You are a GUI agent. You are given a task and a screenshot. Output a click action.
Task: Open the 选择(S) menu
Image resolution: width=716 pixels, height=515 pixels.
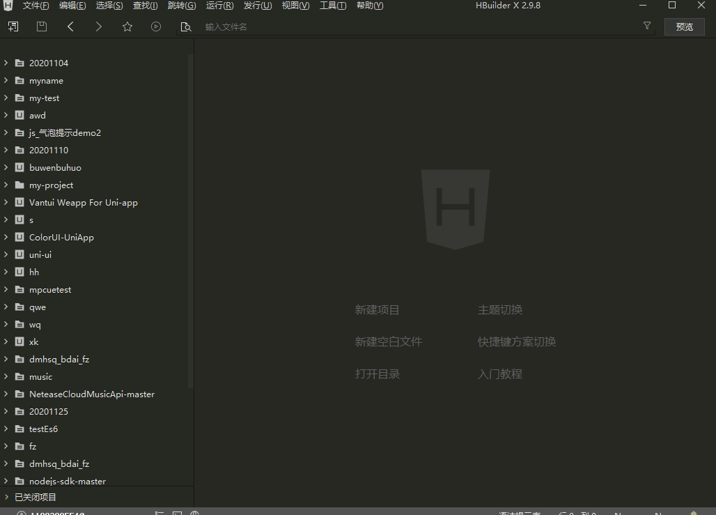pos(109,6)
